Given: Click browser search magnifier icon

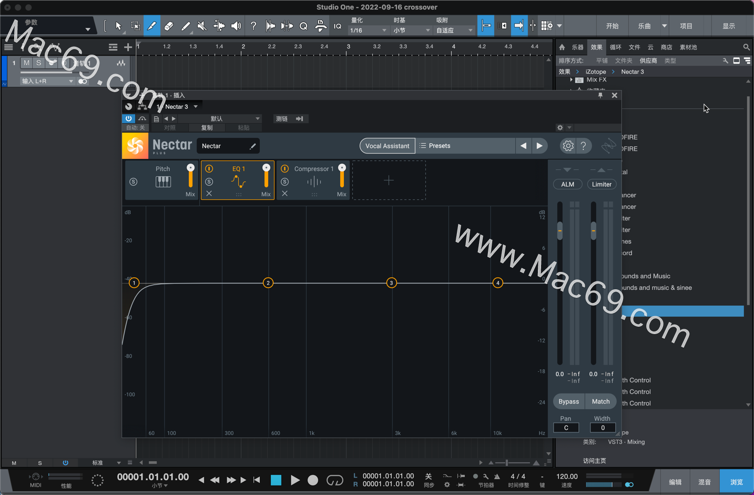Looking at the screenshot, I should click(746, 47).
